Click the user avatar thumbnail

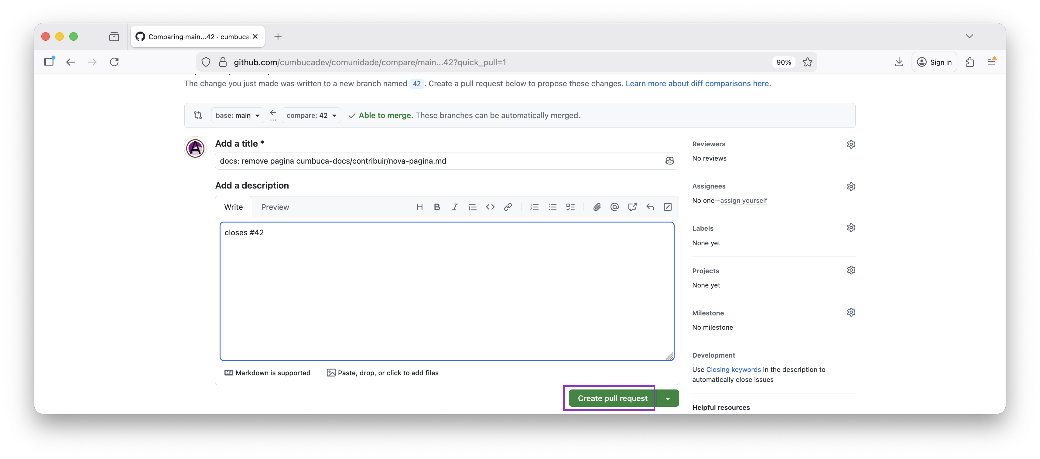coord(195,148)
